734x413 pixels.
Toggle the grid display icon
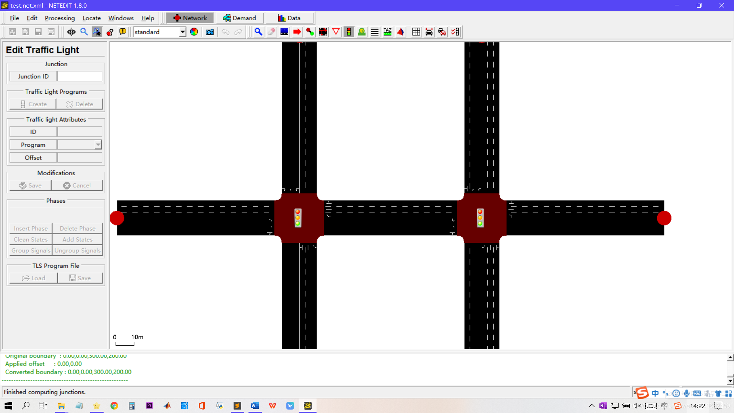416,32
